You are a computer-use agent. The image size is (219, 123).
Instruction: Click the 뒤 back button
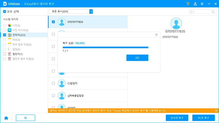pyautogui.click(x=25, y=118)
